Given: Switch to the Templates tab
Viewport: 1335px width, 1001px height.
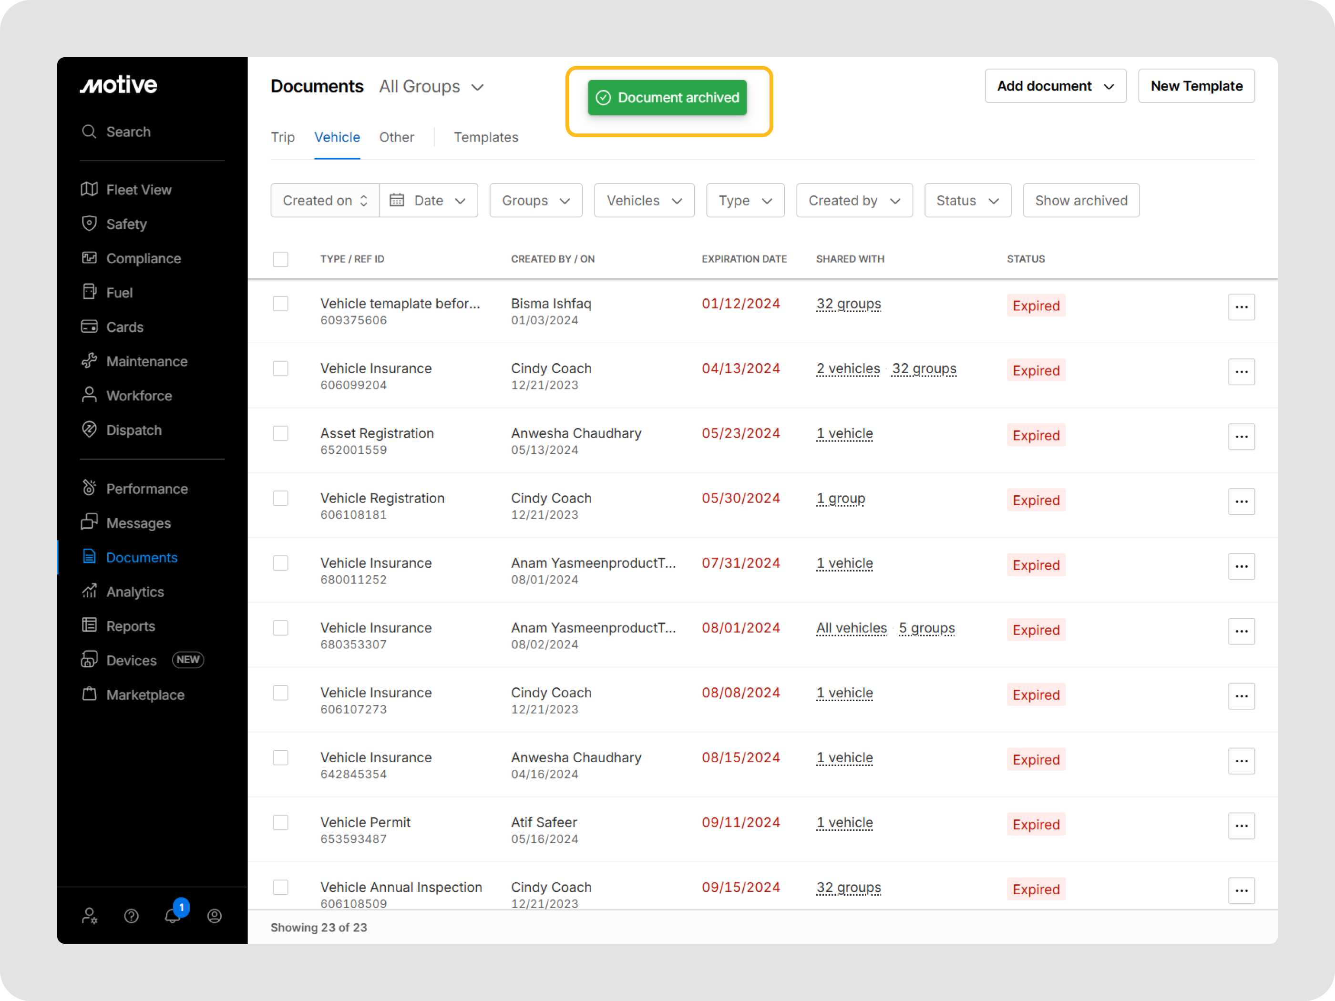Looking at the screenshot, I should (485, 138).
